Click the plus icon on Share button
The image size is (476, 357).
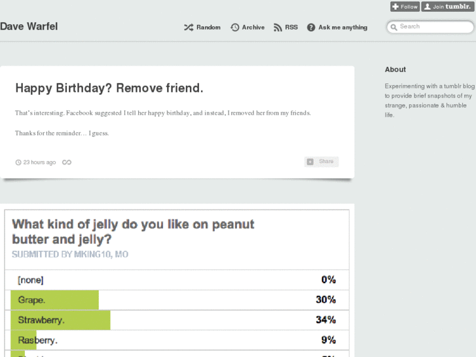pos(310,162)
